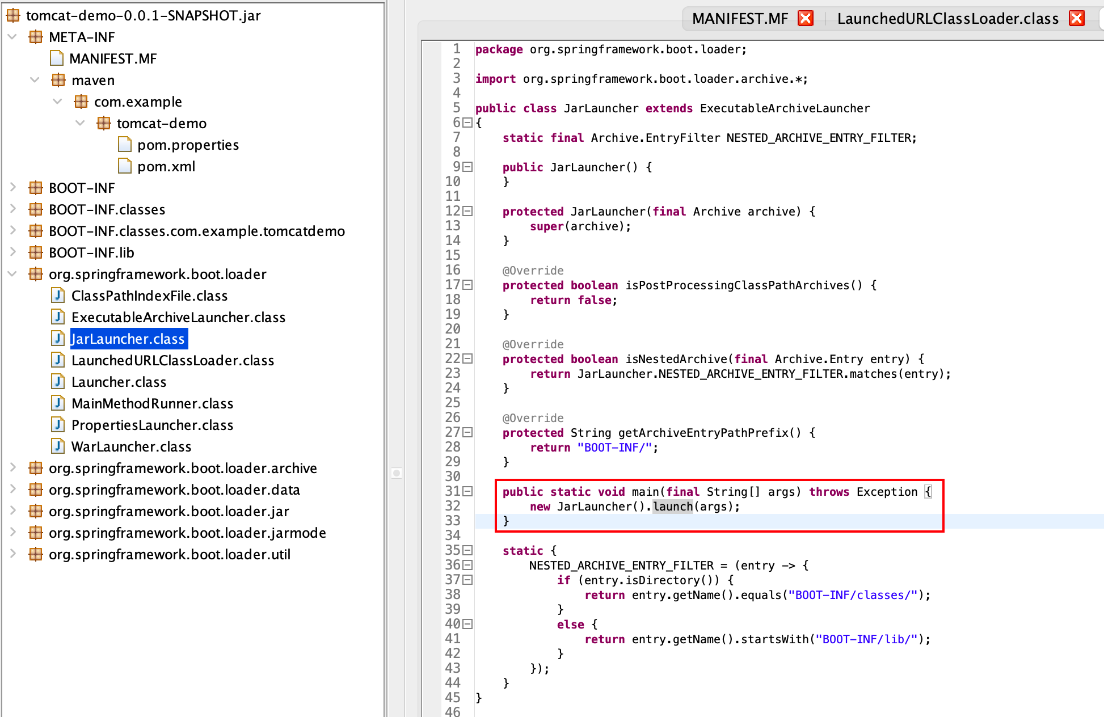Click the tomcat-demo folder package icon
This screenshot has height=717, width=1104.
104,123
